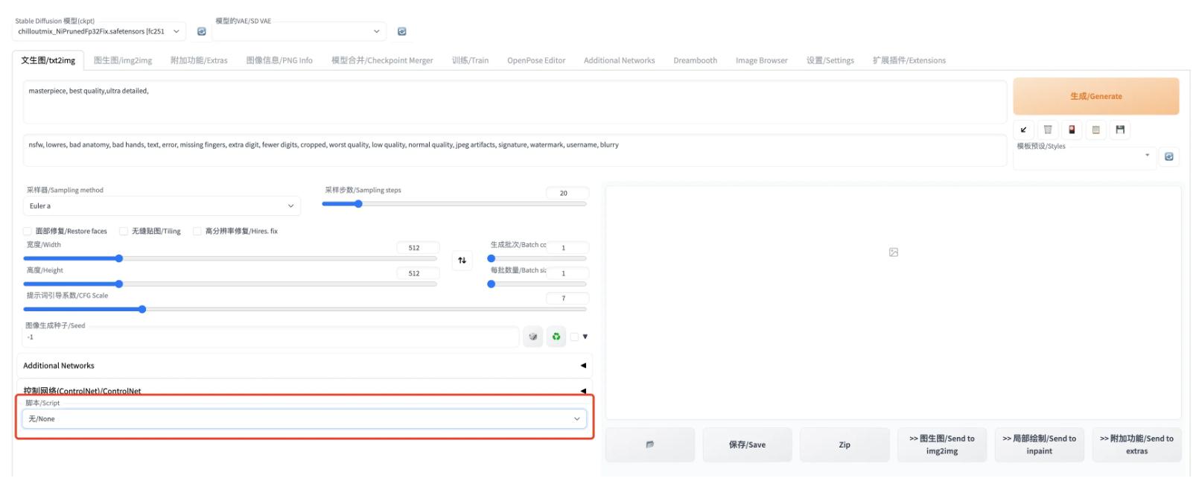Toggle the Tiling checkbox

tap(124, 232)
